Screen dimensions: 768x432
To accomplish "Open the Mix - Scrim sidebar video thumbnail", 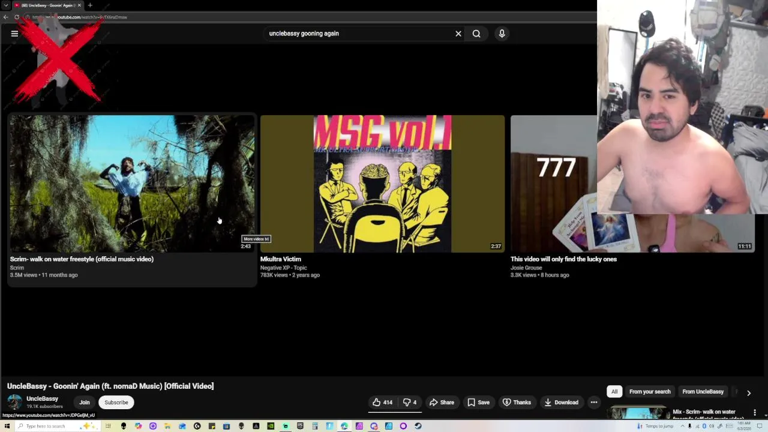I will 638,413.
